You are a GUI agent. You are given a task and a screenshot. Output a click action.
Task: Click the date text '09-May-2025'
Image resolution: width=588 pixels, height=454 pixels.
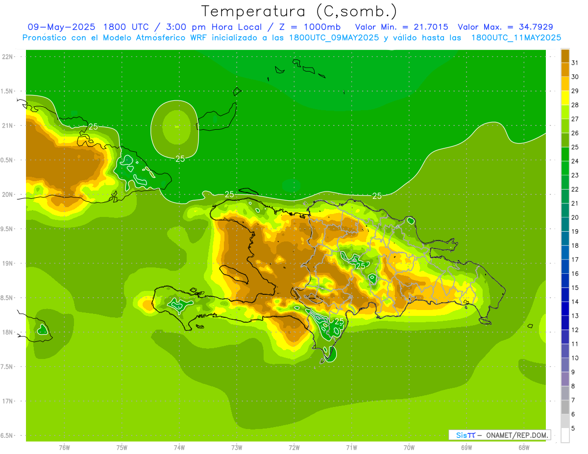tap(62, 27)
